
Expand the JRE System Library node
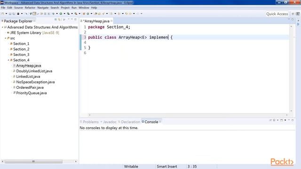click(x=5, y=33)
